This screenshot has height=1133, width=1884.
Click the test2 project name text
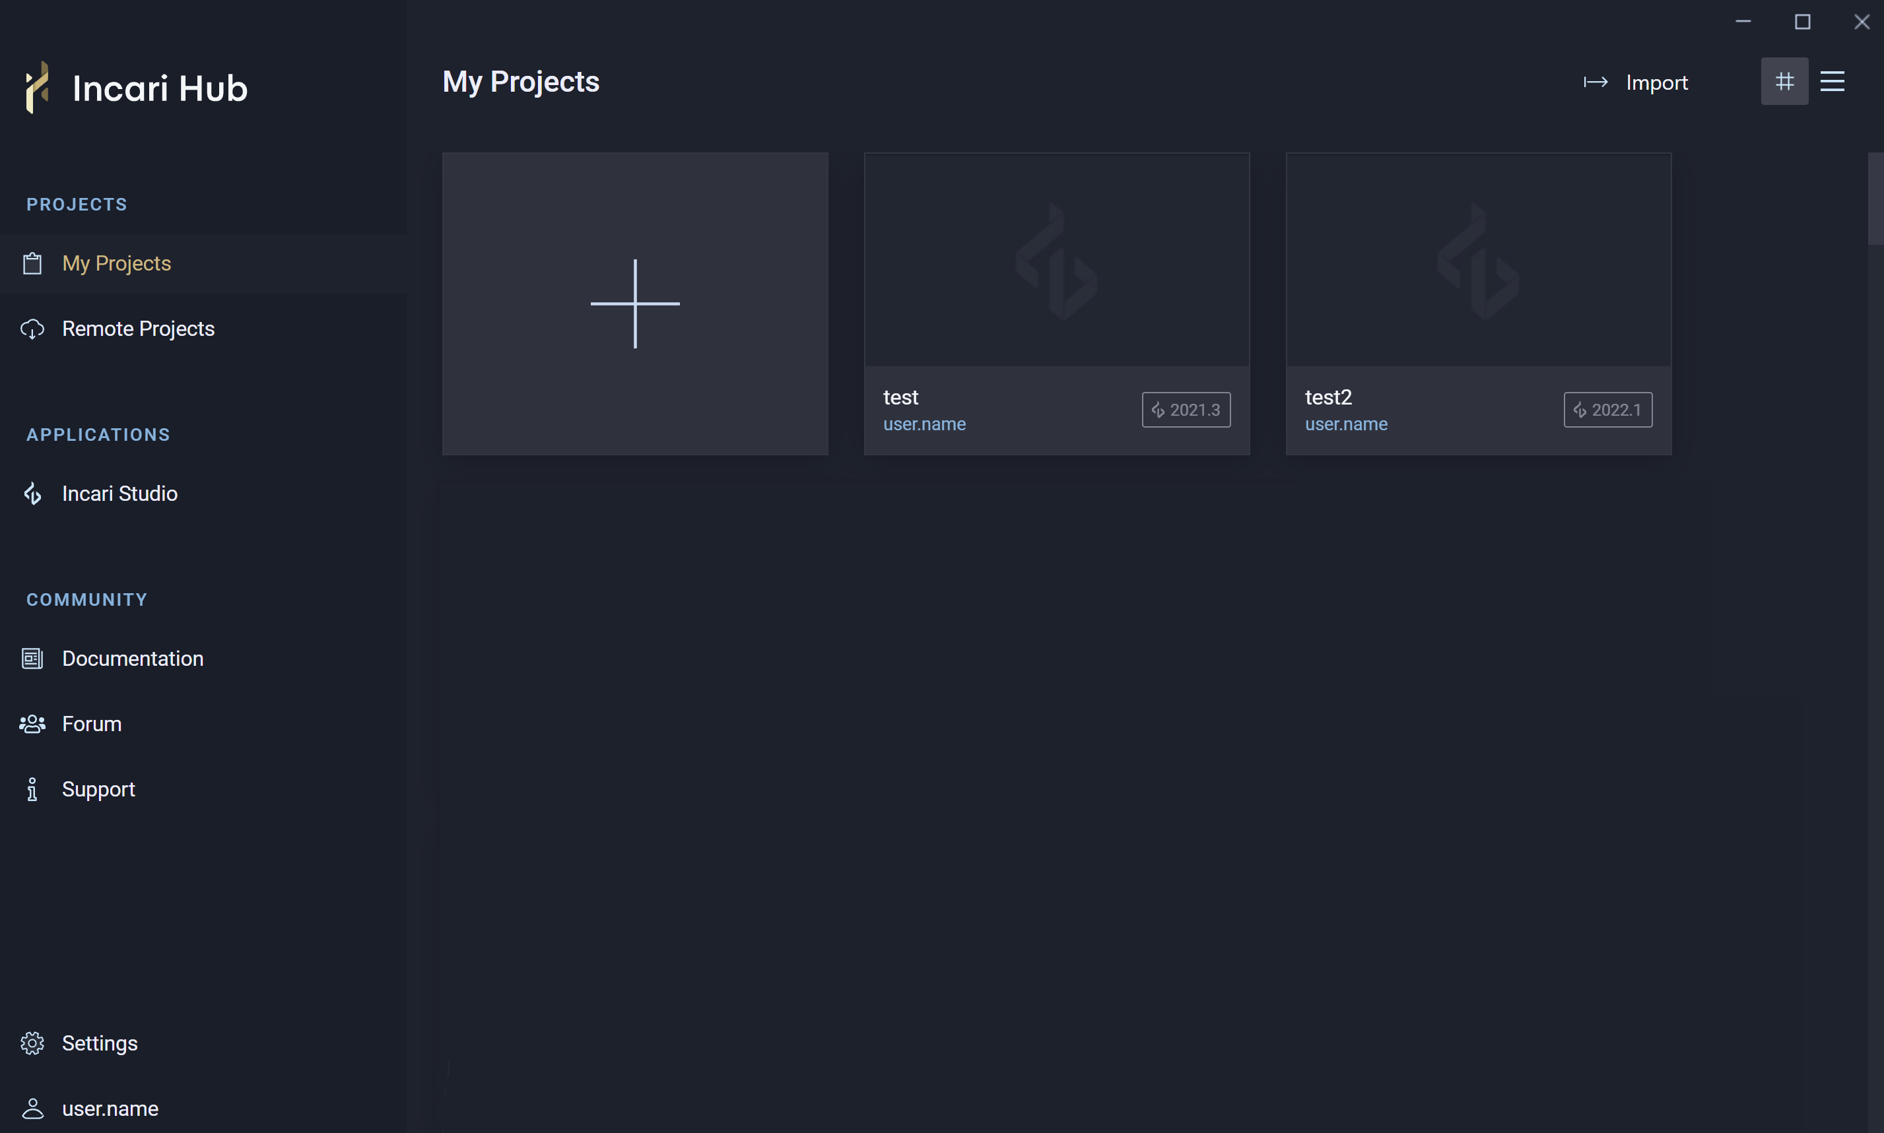[1328, 398]
